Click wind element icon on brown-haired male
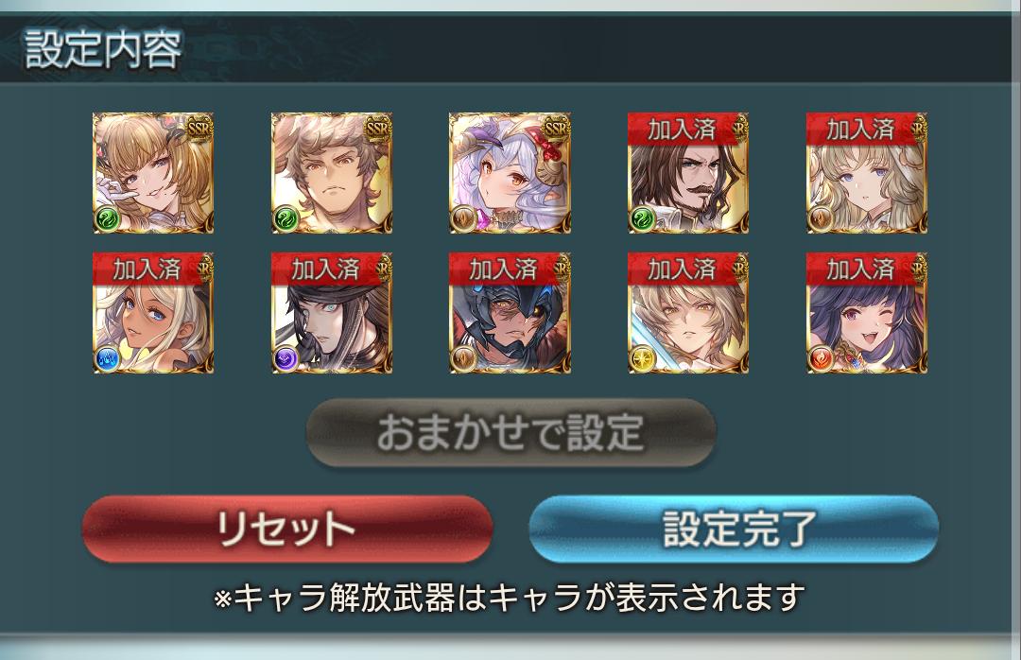 click(x=286, y=219)
